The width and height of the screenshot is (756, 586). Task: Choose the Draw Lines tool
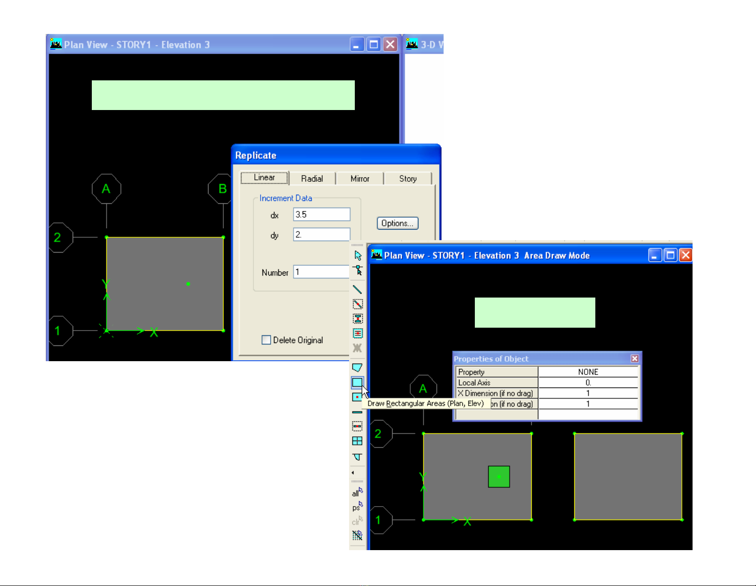tap(357, 289)
